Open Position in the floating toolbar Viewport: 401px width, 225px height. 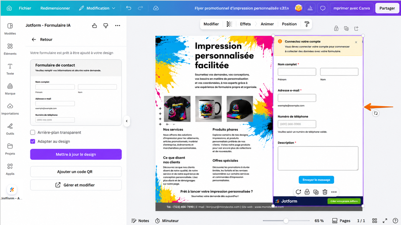pyautogui.click(x=289, y=24)
